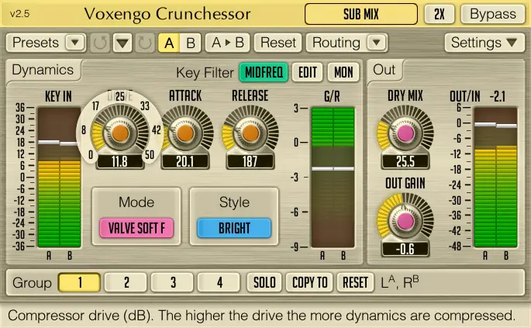Click the SUB MIX instance name field
This screenshot has height=328, width=531.
point(361,14)
